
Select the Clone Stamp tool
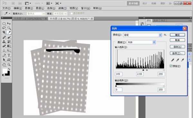(4, 42)
